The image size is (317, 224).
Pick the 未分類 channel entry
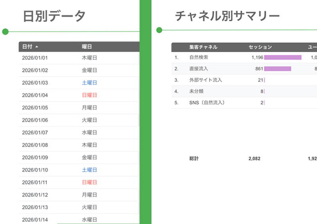pyautogui.click(x=196, y=91)
